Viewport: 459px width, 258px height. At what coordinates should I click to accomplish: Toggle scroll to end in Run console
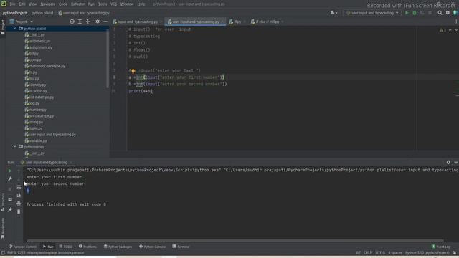click(x=19, y=196)
